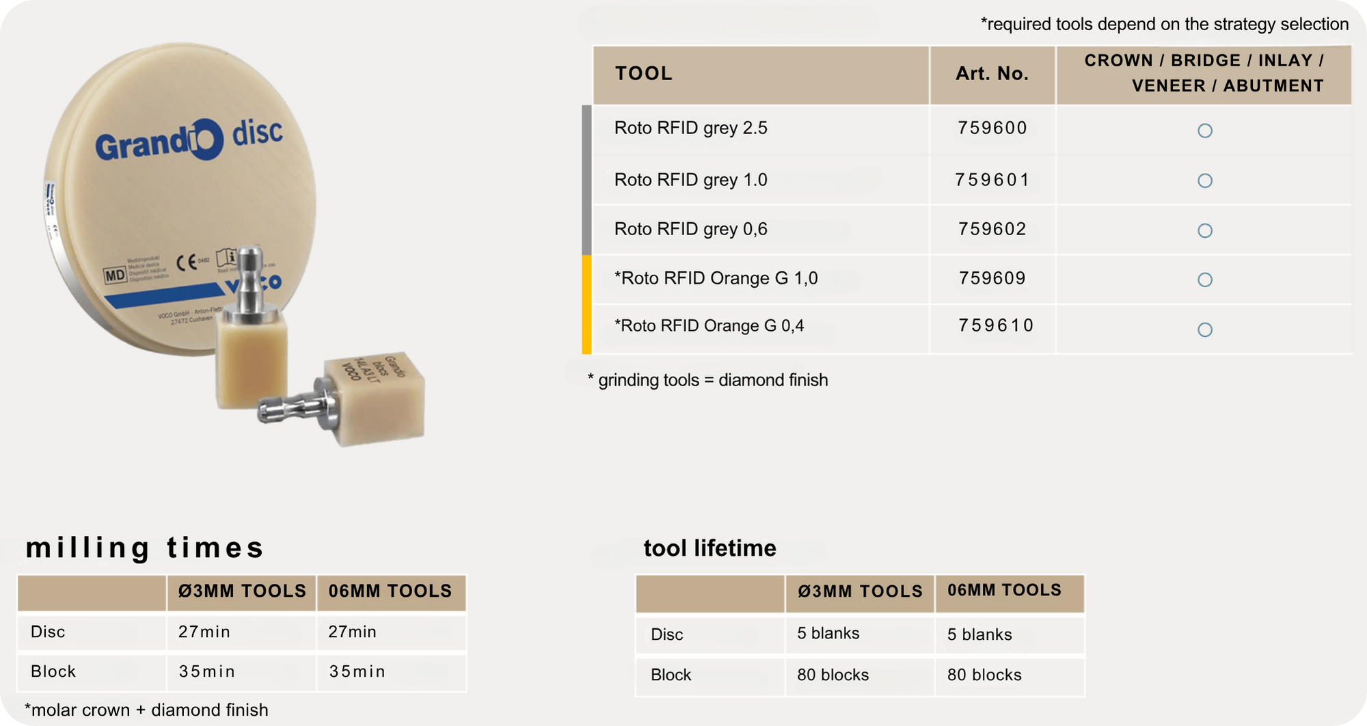1367x726 pixels.
Task: Click Block row label in tool lifetime
Action: click(x=671, y=675)
